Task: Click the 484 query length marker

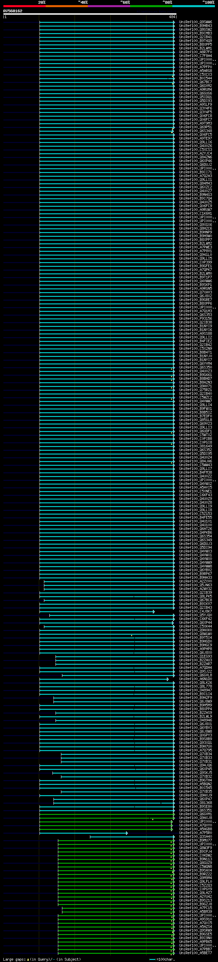Action: 172,17
